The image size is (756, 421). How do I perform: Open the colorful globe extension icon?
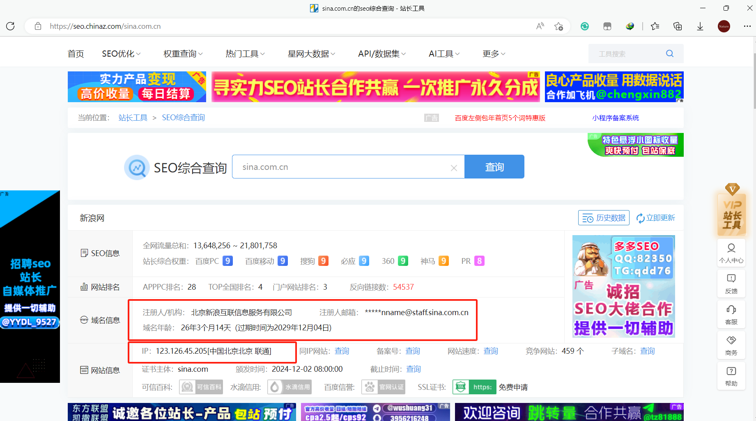(x=630, y=26)
